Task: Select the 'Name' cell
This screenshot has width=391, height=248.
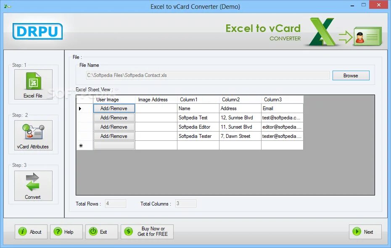Action: (198, 108)
